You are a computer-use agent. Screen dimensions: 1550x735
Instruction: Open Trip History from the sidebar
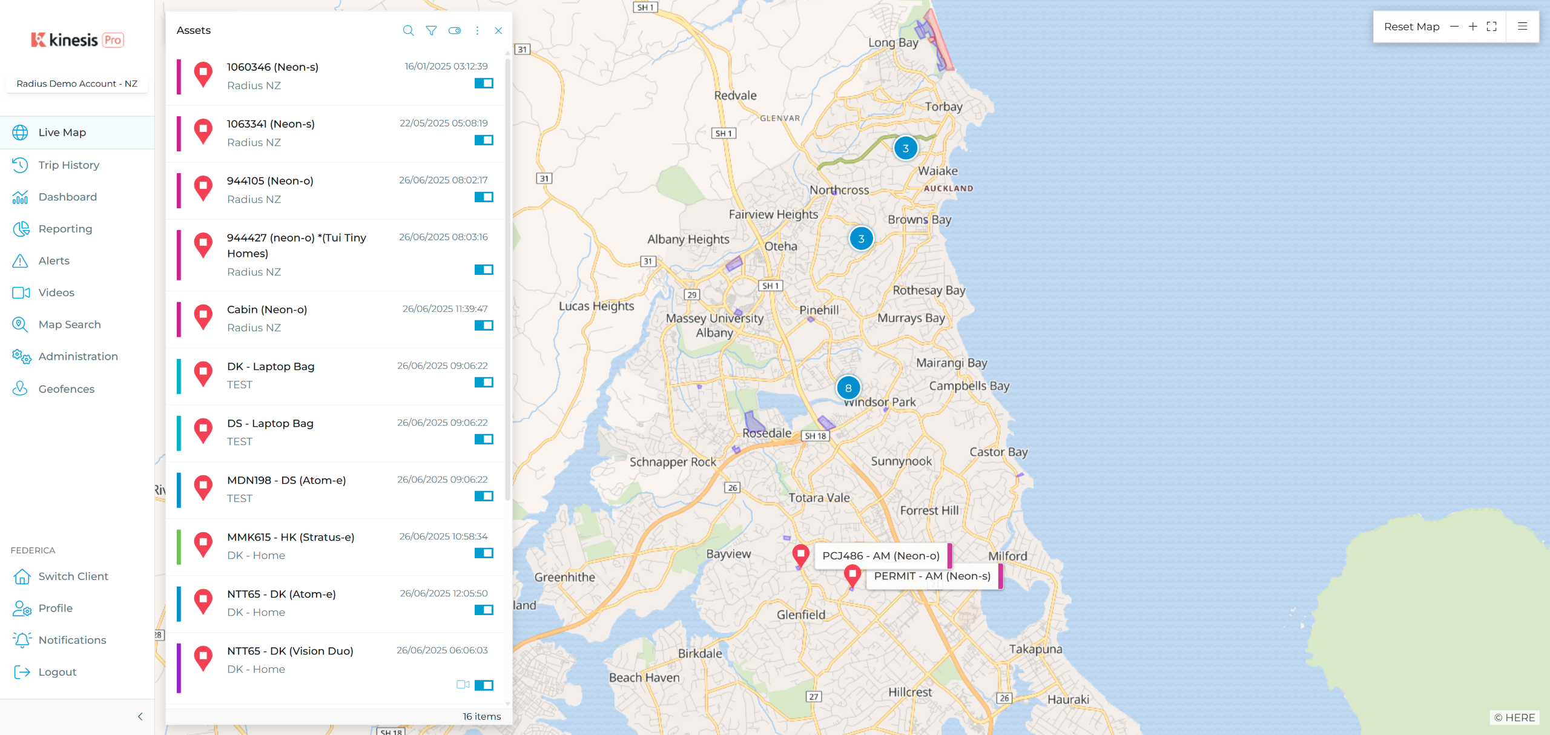(x=68, y=165)
